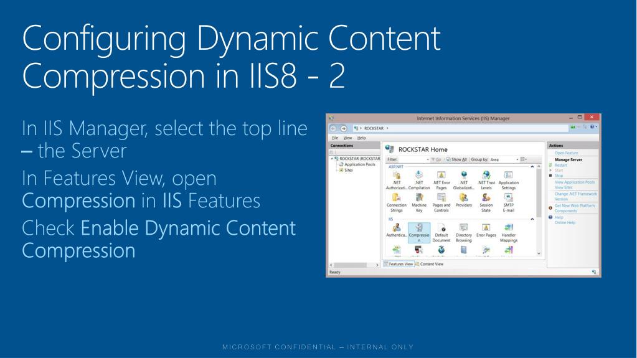637x358 pixels.
Task: Open the .NET Globalization feature
Action: point(463,181)
